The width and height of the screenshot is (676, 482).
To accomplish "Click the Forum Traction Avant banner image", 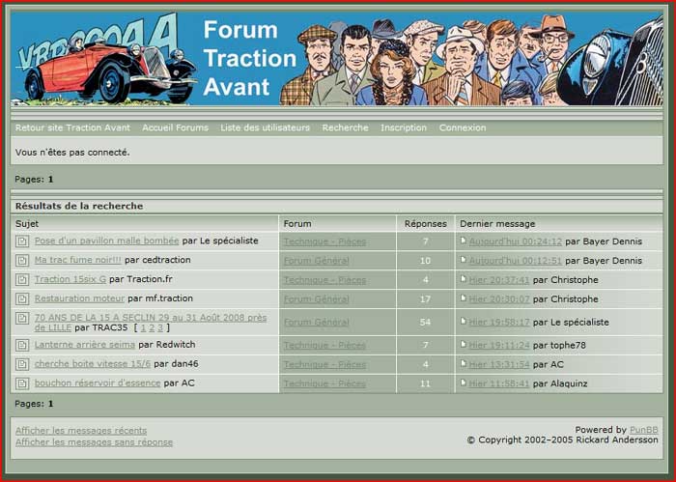I will (337, 59).
